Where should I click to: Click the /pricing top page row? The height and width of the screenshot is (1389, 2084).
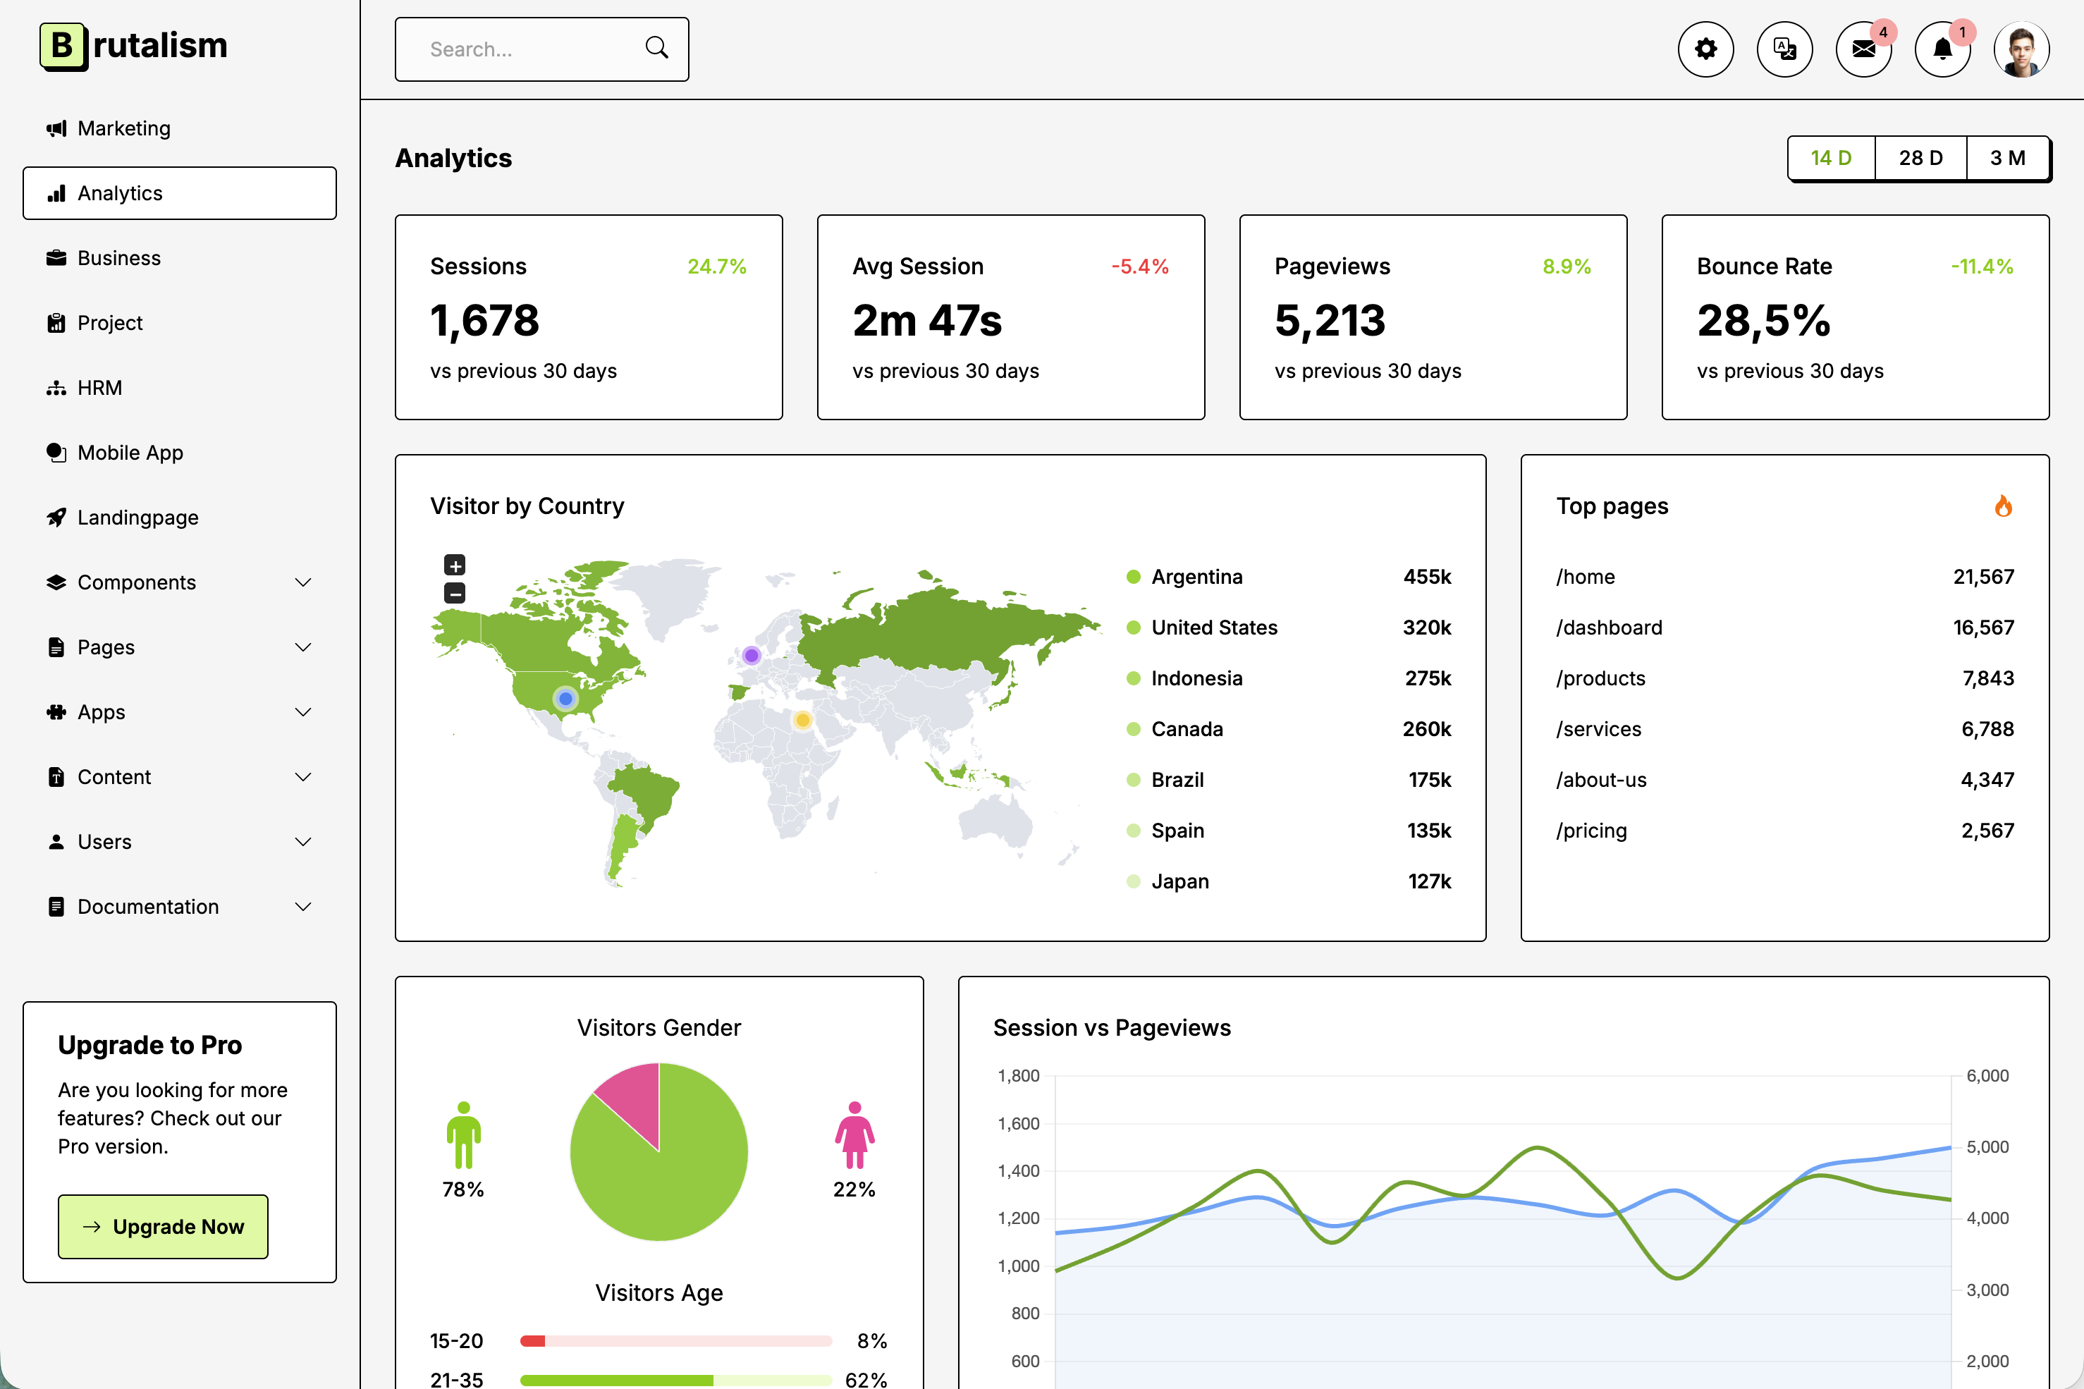coord(1784,831)
